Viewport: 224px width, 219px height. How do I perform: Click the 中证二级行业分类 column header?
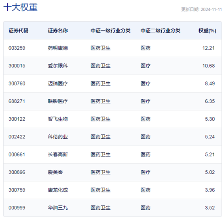pyautogui.click(x=160, y=31)
